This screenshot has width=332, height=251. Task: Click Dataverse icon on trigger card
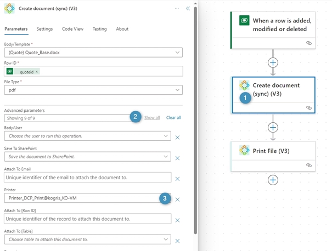[x=244, y=20]
